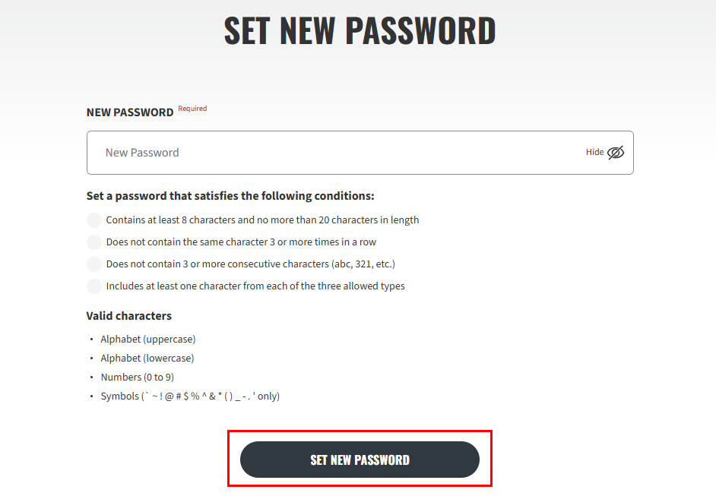
Task: Click the Valid characters heading
Action: [x=128, y=316]
